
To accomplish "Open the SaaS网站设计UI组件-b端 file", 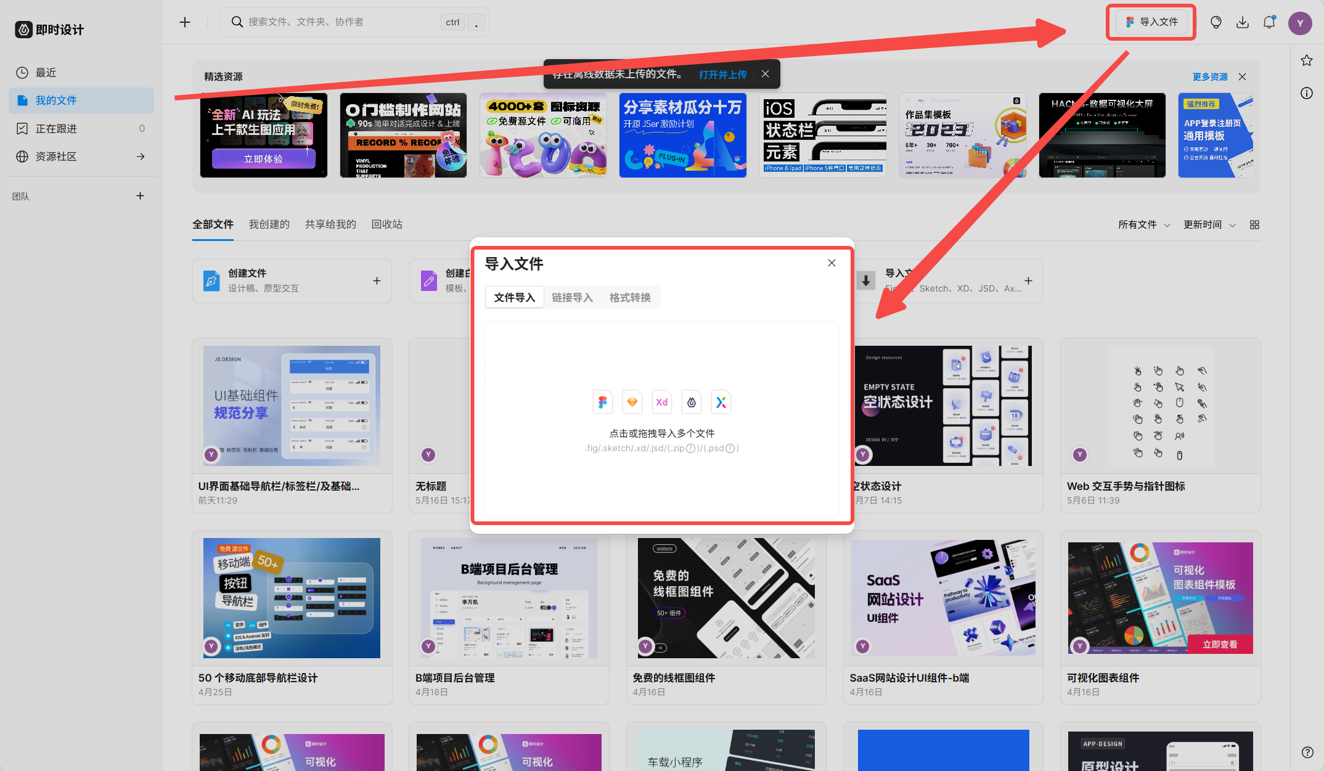I will coord(943,617).
